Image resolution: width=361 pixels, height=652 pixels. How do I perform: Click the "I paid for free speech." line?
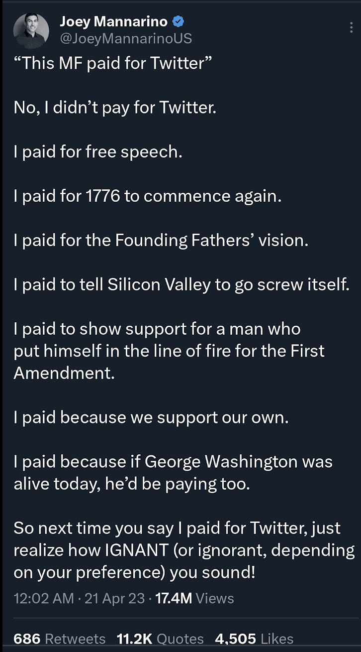[x=98, y=152]
